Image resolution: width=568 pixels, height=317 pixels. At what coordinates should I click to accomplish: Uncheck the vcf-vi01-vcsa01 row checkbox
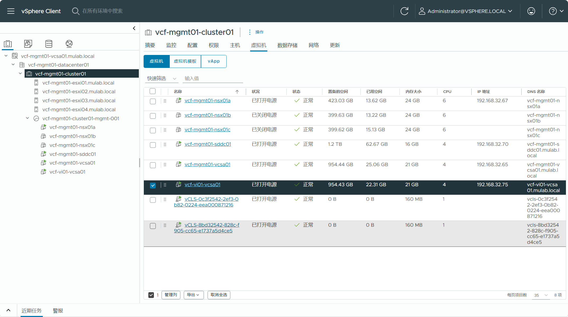[x=153, y=185]
